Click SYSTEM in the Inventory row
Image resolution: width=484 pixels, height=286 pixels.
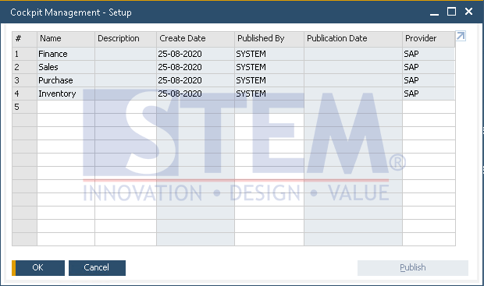(x=269, y=94)
